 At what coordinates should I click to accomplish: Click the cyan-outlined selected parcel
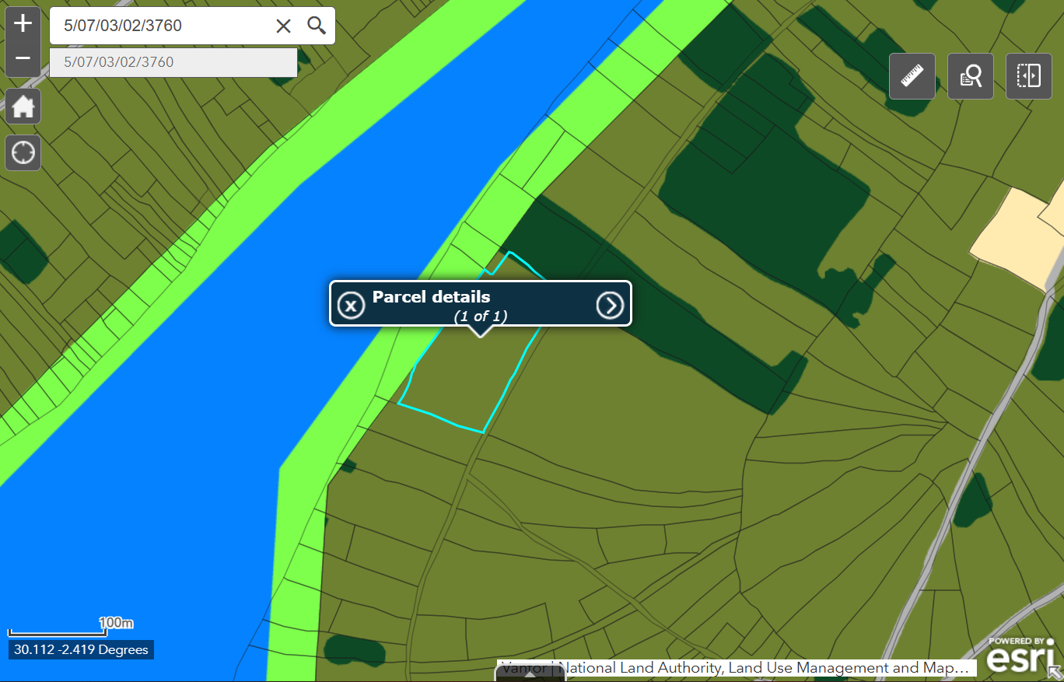point(459,381)
